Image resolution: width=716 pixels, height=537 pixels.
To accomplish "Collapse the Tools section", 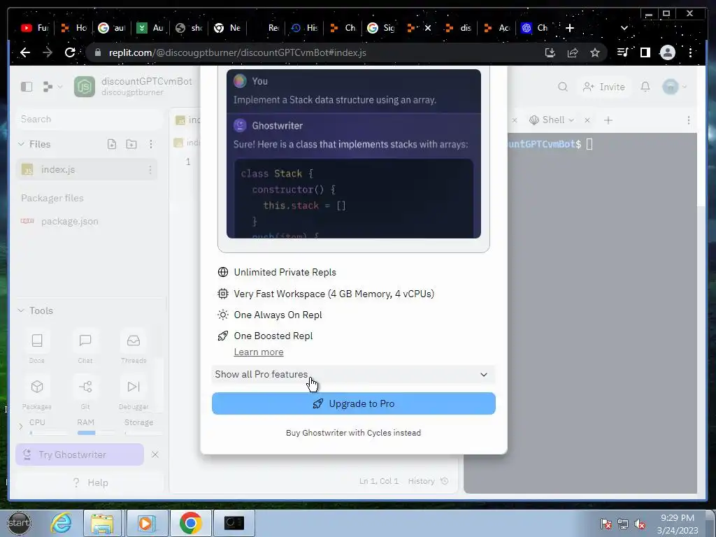I will pyautogui.click(x=21, y=310).
